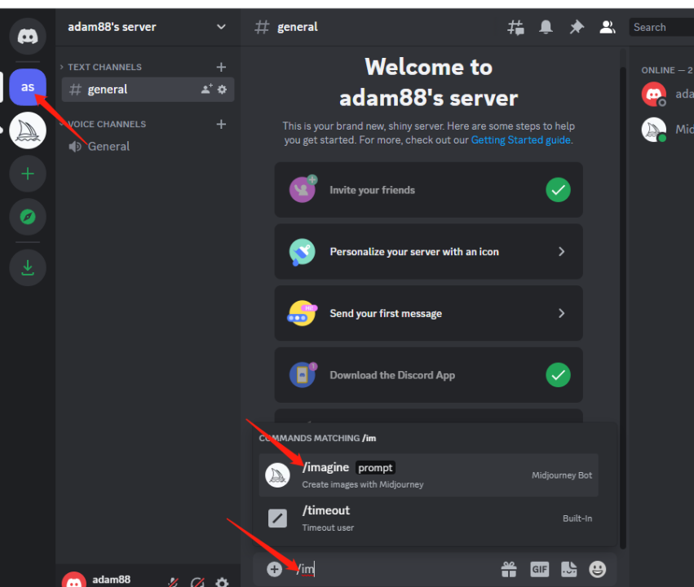Screen dimensions: 694x587
Task: Open the GIF picker
Action: [x=540, y=569]
